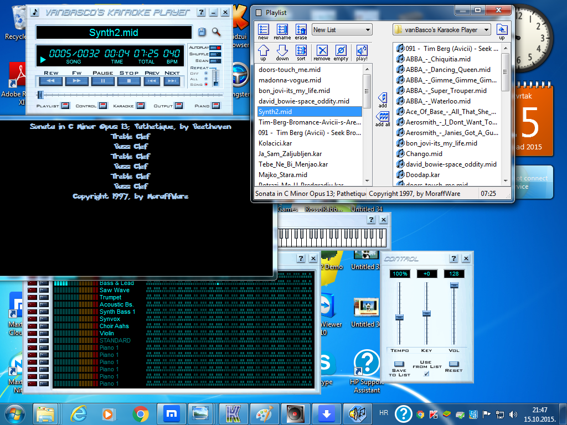567x425 pixels.
Task: Sort the playlist using the sort icon
Action: point(301,51)
